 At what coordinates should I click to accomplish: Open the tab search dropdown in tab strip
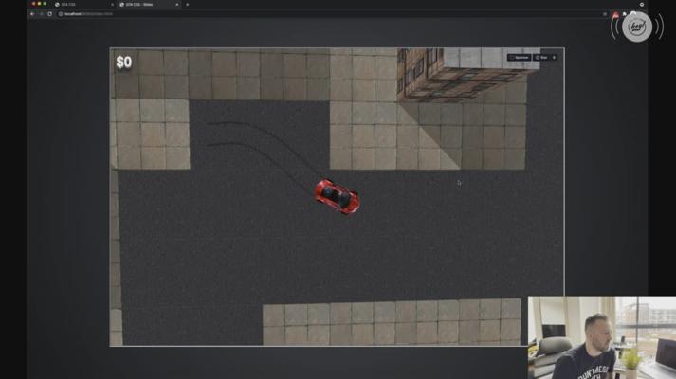(642, 5)
